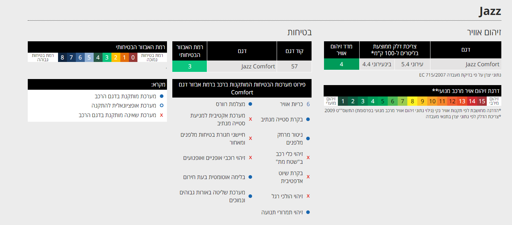The height and width of the screenshot is (225, 512).
Task: Click the רמת בטיחות נמוכה label
Action: pos(151,57)
